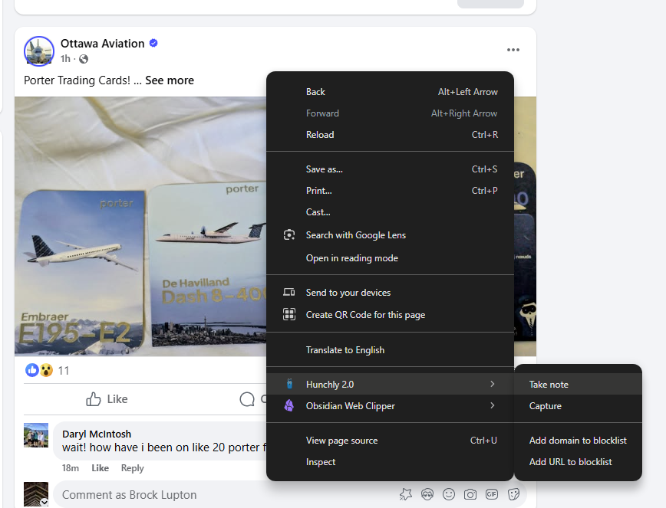Select Translate to English
The width and height of the screenshot is (666, 508).
390,350
